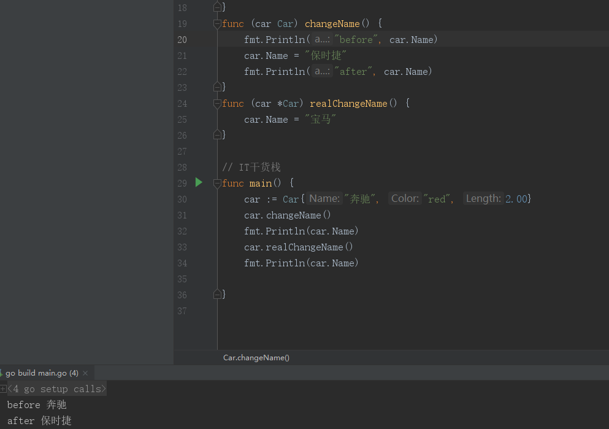Click car.changeName() call on line 31
Screen dimensions: 609x429
tap(288, 215)
